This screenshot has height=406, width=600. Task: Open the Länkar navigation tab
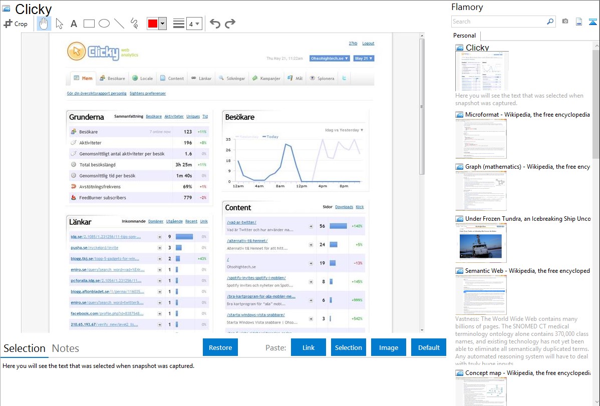point(201,79)
